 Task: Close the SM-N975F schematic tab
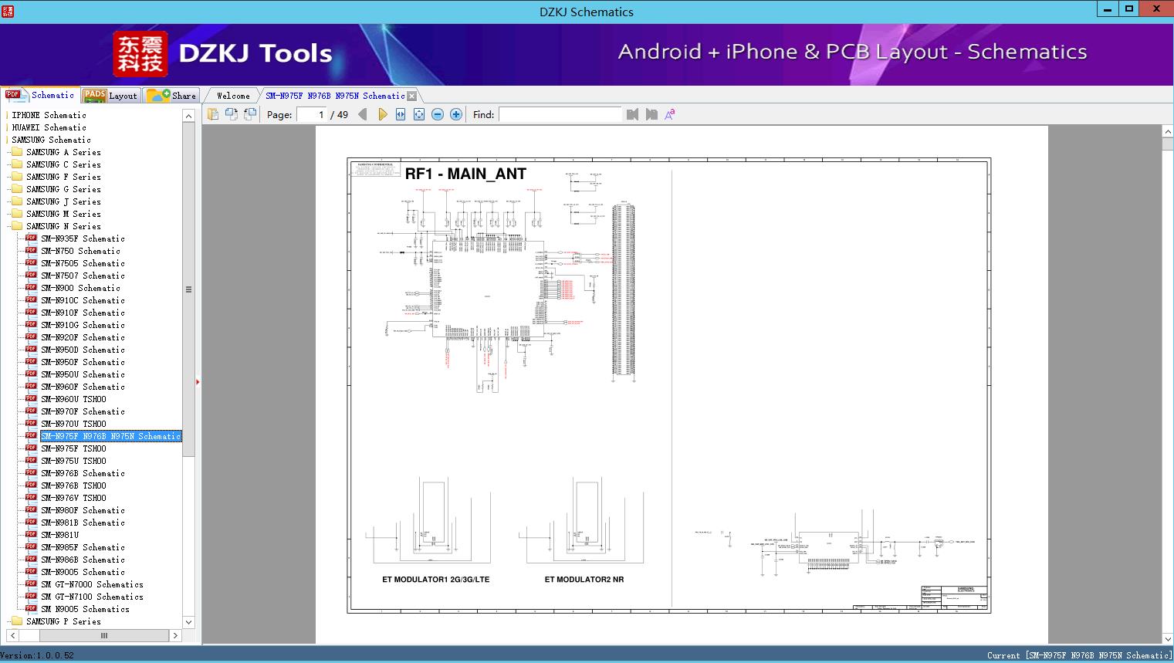click(412, 96)
